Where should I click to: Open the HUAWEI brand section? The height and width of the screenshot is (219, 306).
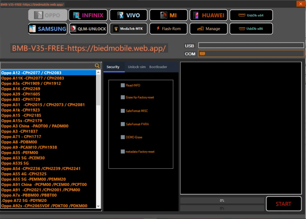[x=209, y=15]
